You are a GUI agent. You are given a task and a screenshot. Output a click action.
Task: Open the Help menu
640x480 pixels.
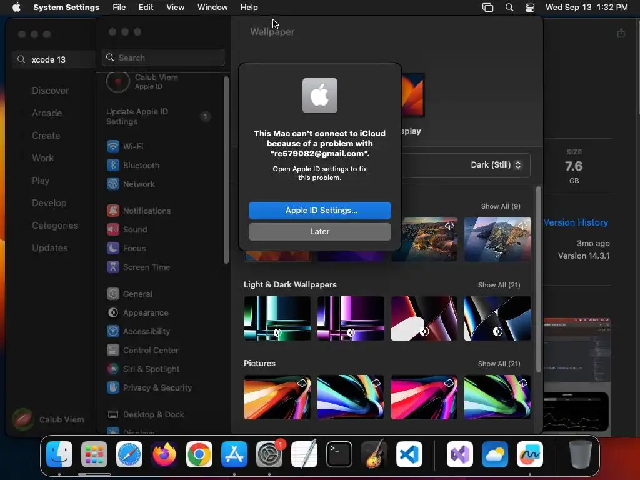[249, 7]
